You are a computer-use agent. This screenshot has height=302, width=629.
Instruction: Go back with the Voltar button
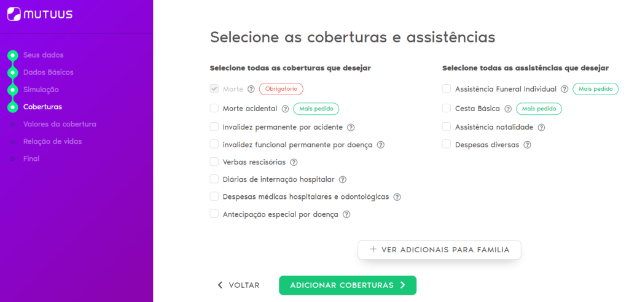tap(238, 285)
